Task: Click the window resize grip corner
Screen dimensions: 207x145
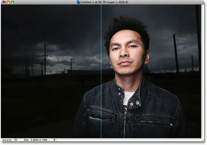Action: (x=202, y=140)
